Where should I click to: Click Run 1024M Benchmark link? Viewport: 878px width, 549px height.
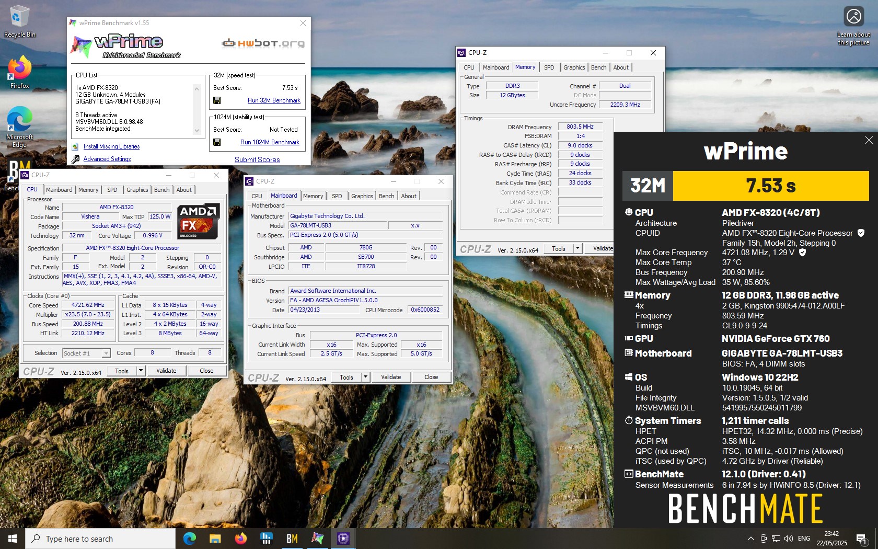(x=270, y=142)
